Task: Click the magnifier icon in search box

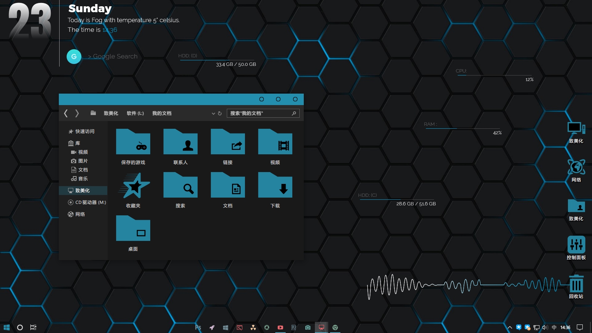Action: pyautogui.click(x=294, y=113)
